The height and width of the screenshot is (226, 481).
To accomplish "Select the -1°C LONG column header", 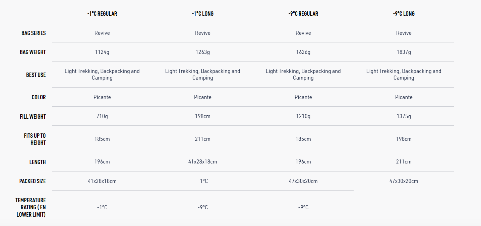I will (x=202, y=14).
